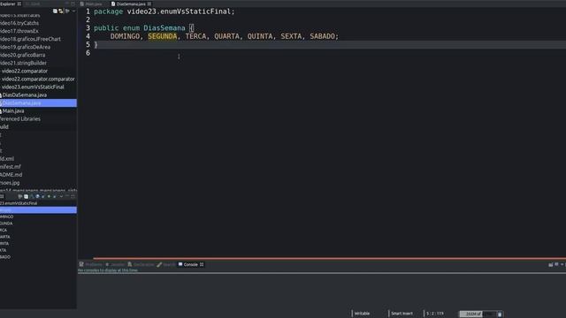Open video17.throwsEx package
This screenshot has width=566, height=318.
(x=19, y=31)
